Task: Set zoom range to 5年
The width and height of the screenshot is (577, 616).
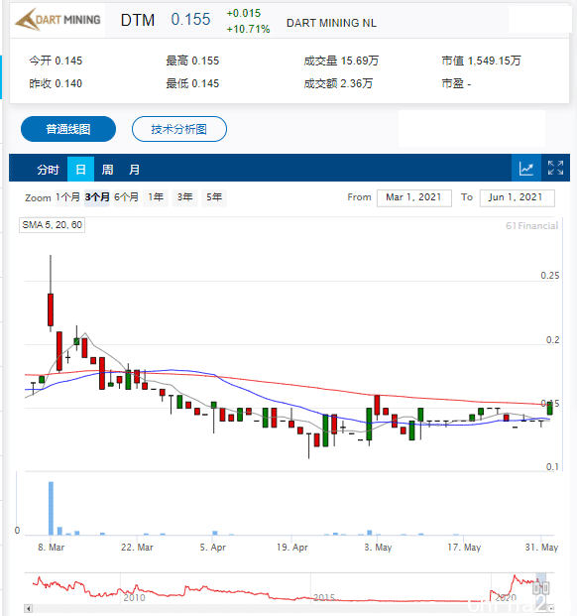Action: point(214,197)
